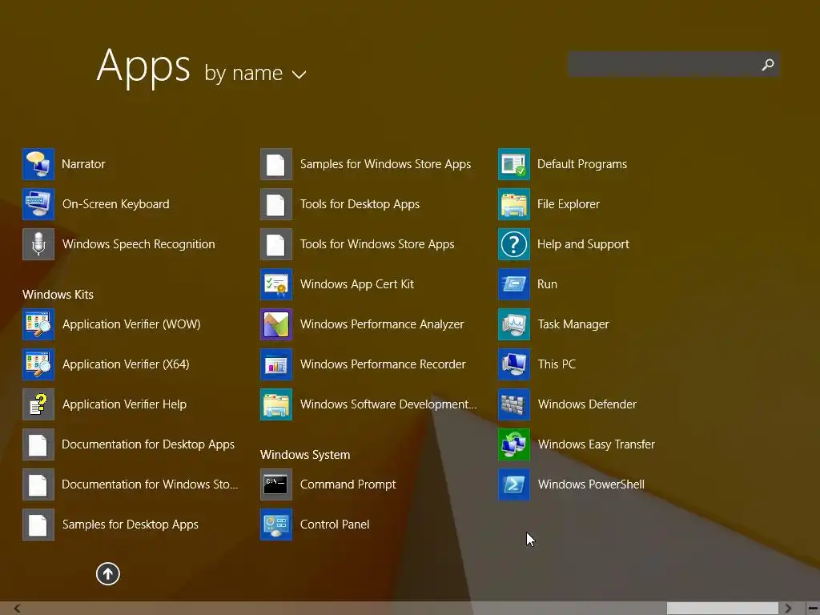Open Application Verifier Help icon
The image size is (820, 615).
pos(38,404)
